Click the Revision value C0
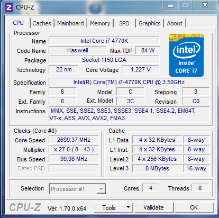Image resolution: width=219 pixels, height=218 pixels. tap(196, 101)
